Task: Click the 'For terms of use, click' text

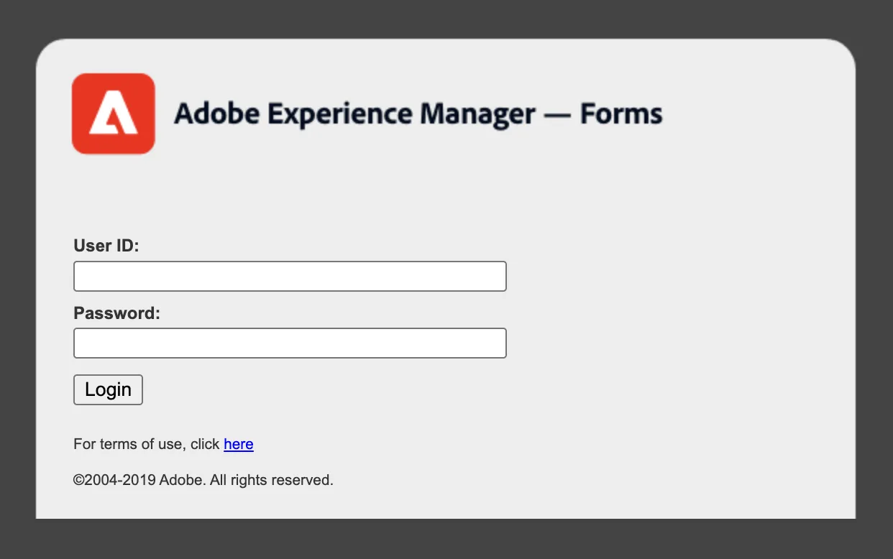Action: [x=146, y=444]
